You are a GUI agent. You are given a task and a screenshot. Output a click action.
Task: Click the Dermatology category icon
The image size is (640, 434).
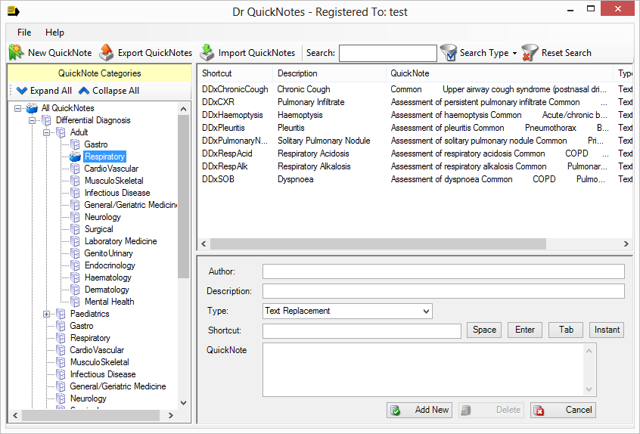(75, 290)
